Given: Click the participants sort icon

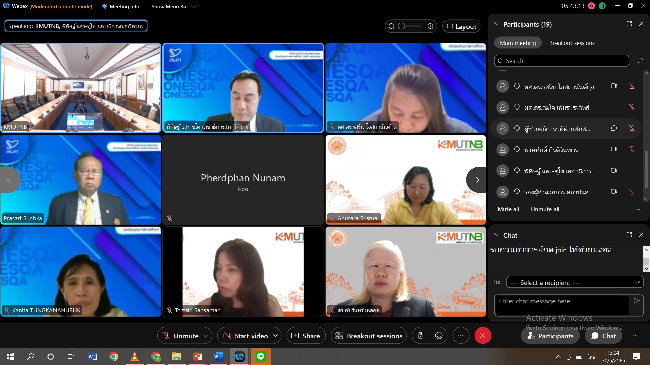Looking at the screenshot, I should tap(639, 61).
